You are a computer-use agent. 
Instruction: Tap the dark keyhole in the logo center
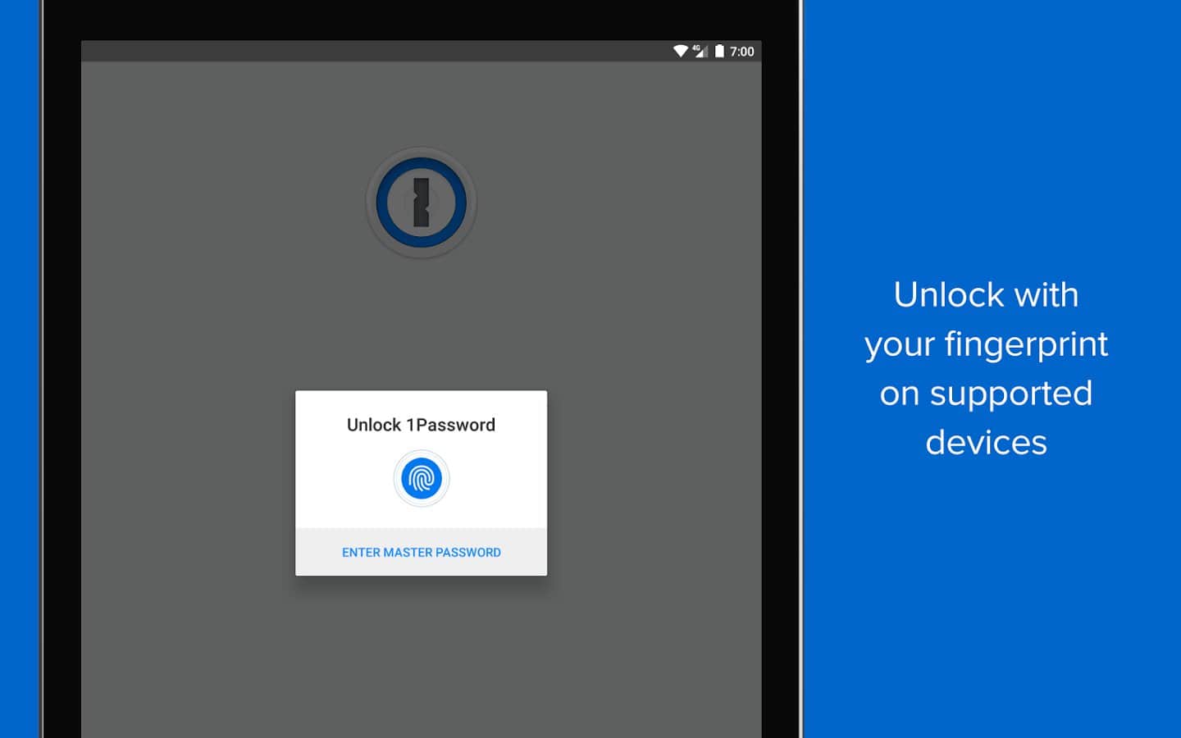point(421,203)
